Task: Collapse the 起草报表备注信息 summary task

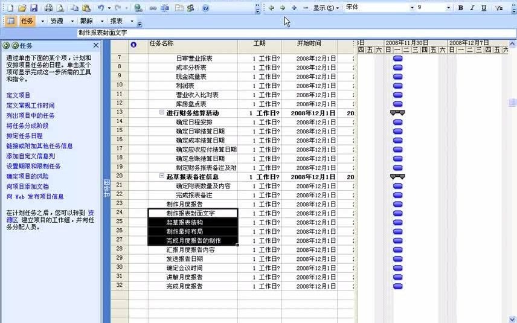Action: click(162, 176)
